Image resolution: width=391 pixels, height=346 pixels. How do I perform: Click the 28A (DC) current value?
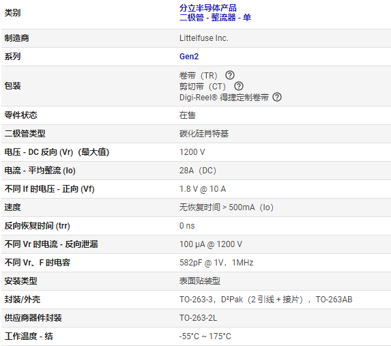coord(198,171)
